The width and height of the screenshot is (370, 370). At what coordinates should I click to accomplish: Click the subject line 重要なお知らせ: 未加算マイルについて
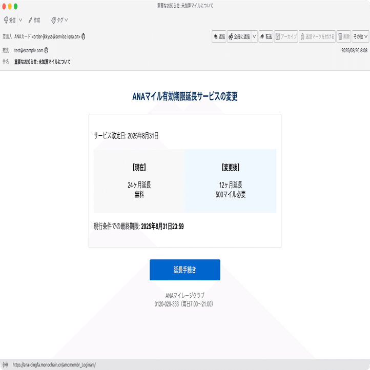point(42,62)
